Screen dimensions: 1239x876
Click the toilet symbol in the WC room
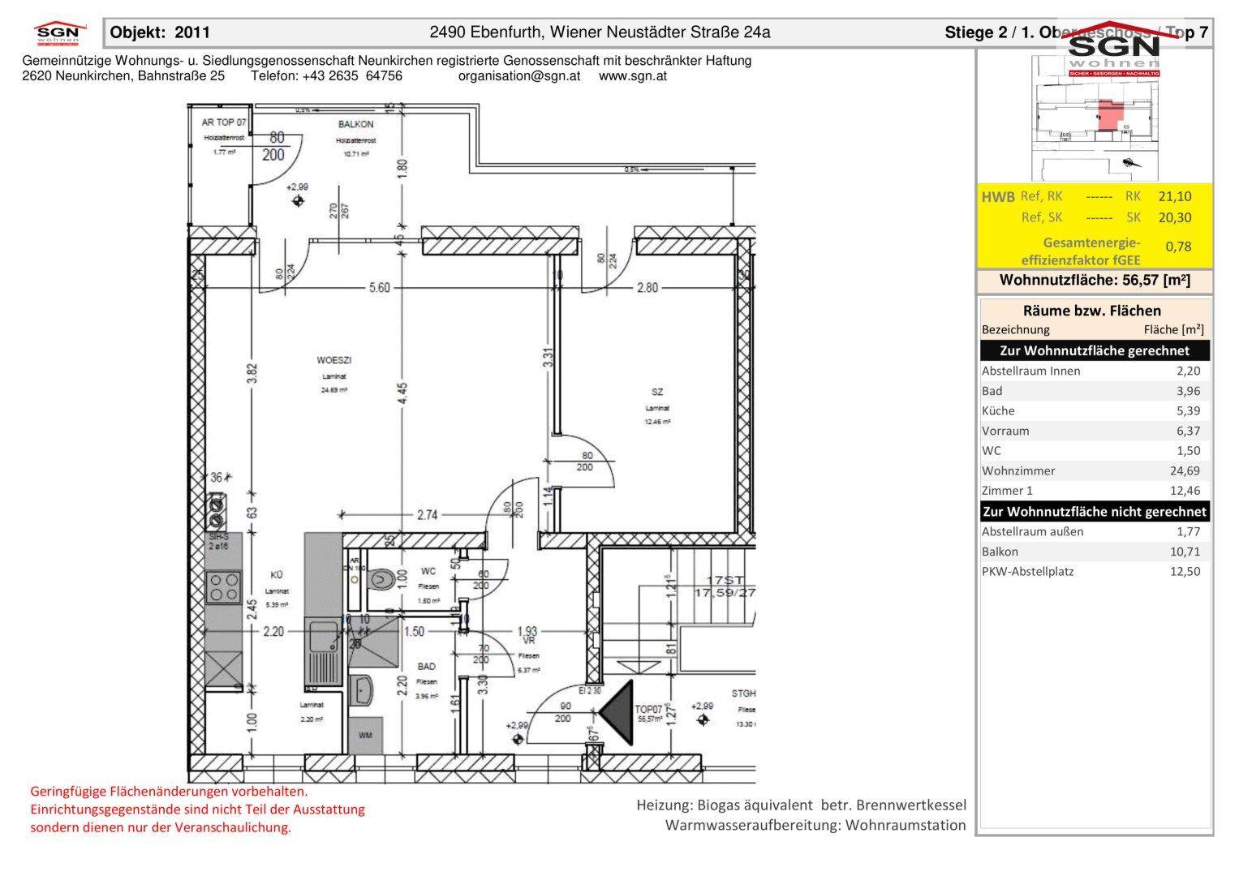coord(381,579)
